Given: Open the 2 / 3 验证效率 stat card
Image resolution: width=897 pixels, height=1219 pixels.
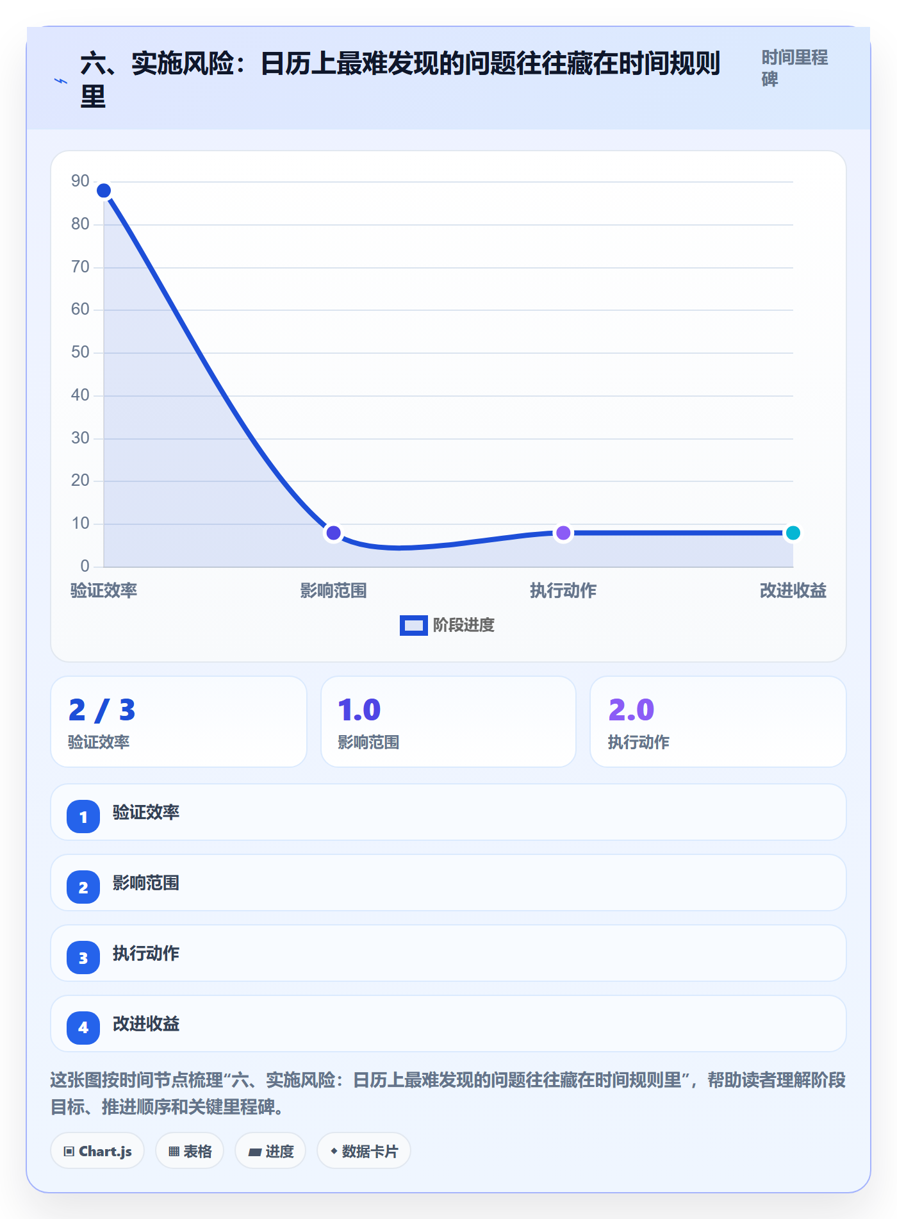Looking at the screenshot, I should click(179, 722).
